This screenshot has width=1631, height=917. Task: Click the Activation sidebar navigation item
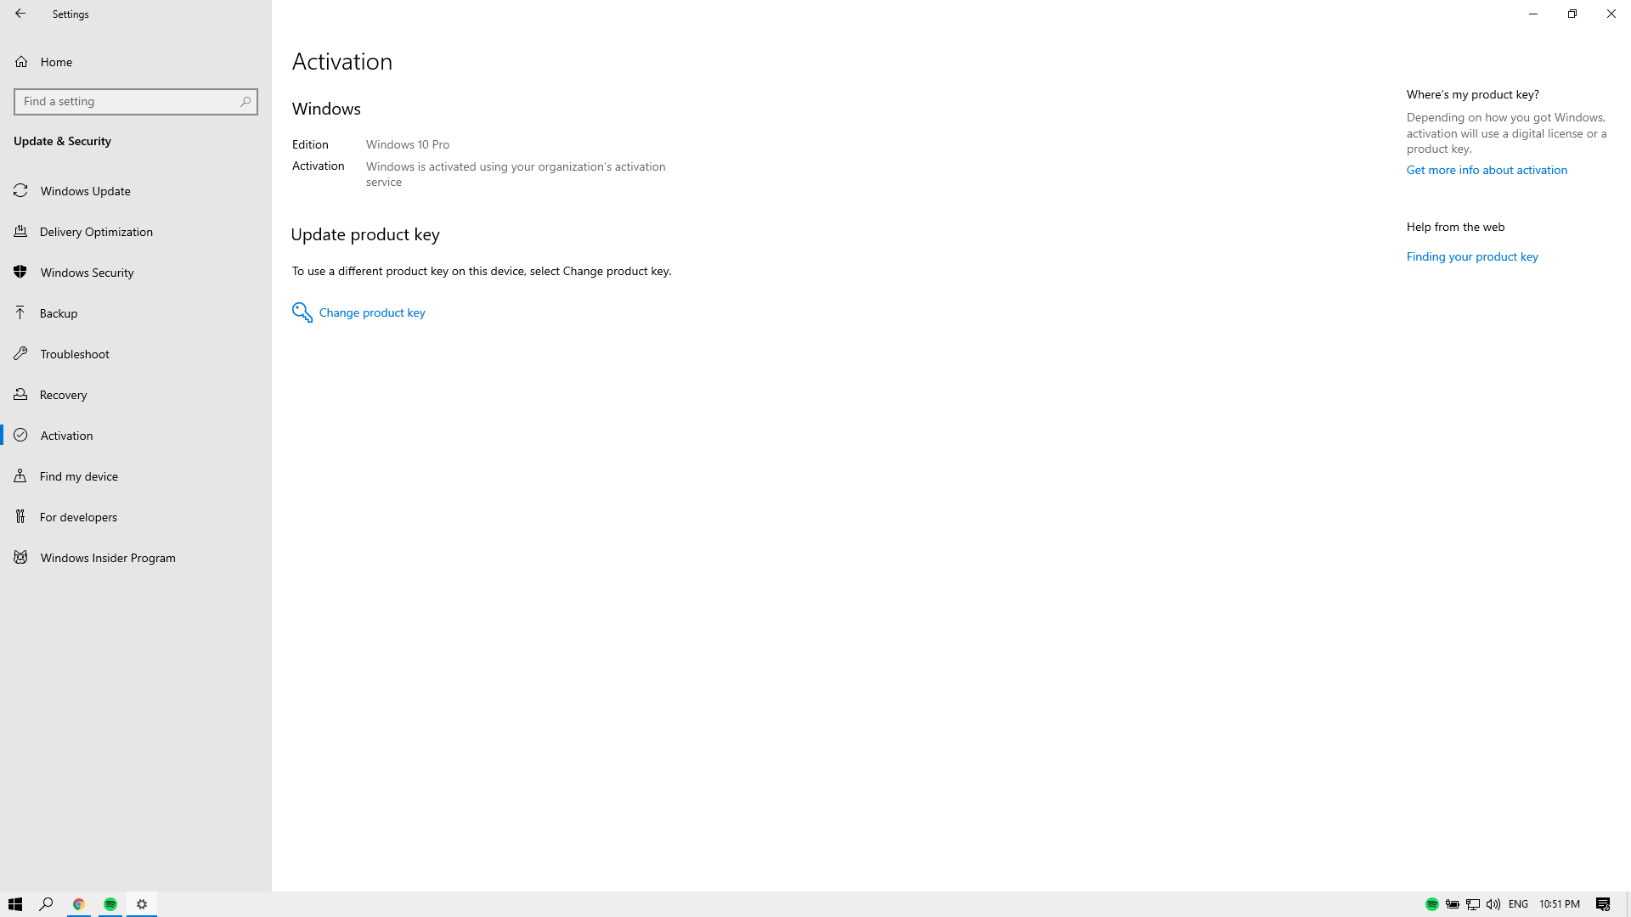136,435
